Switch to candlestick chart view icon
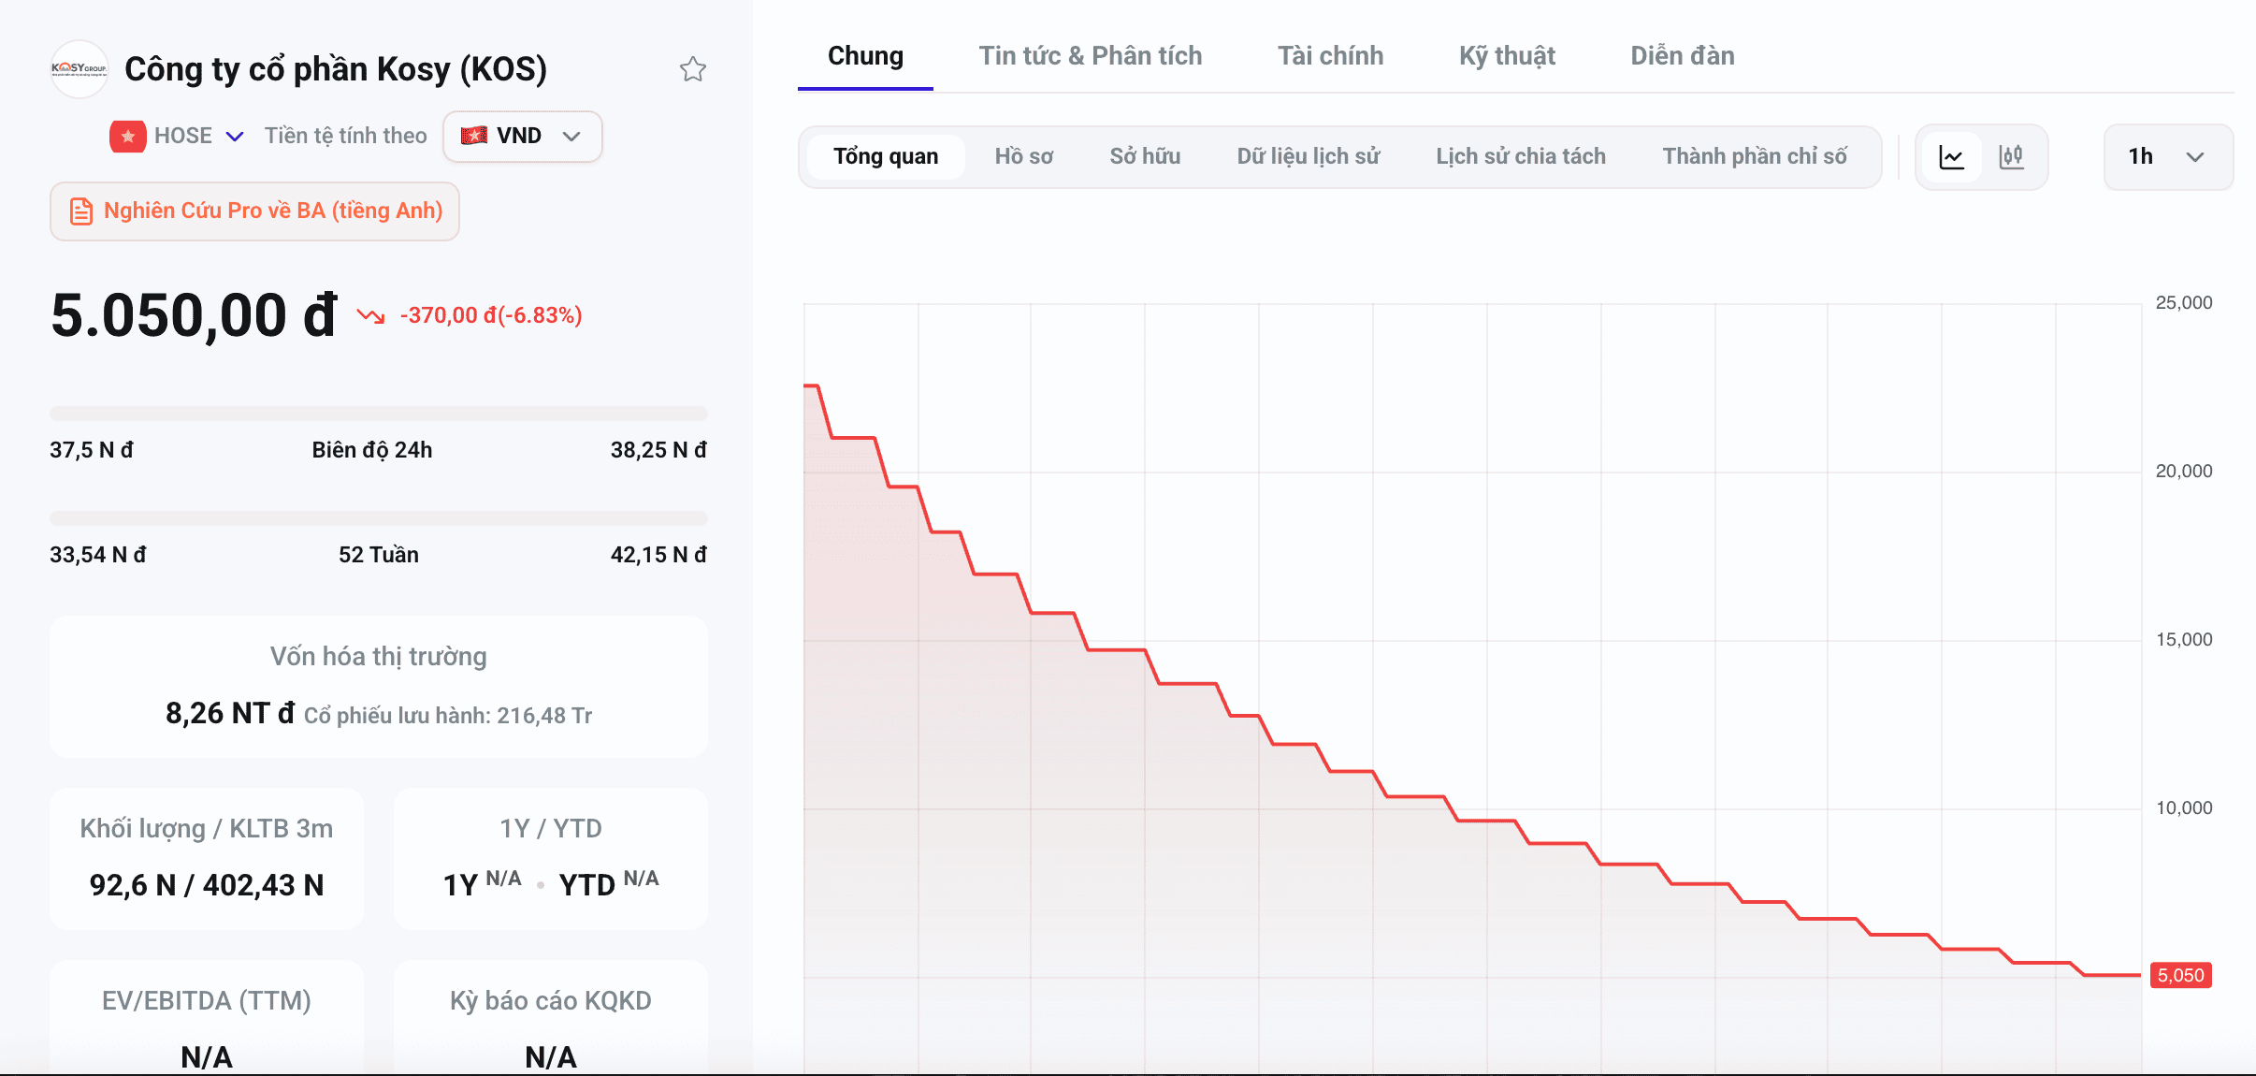2256x1076 pixels. [x=2011, y=157]
